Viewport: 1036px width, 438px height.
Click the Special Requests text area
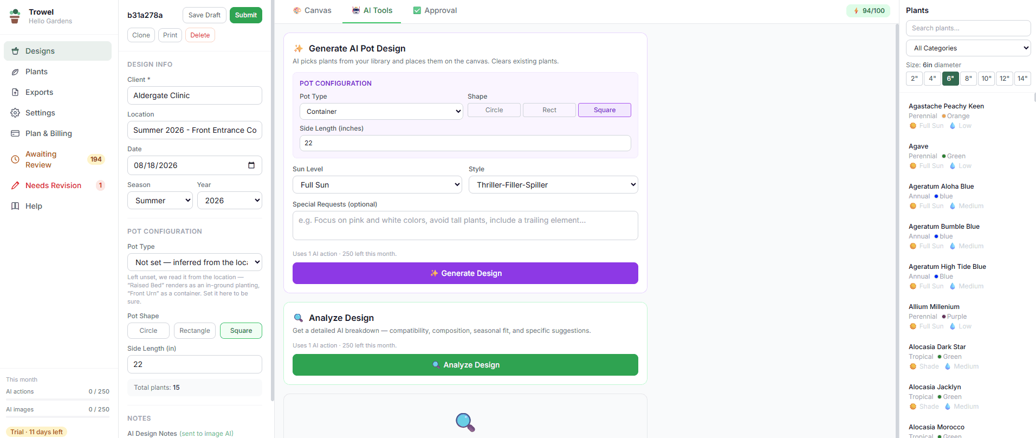(465, 226)
